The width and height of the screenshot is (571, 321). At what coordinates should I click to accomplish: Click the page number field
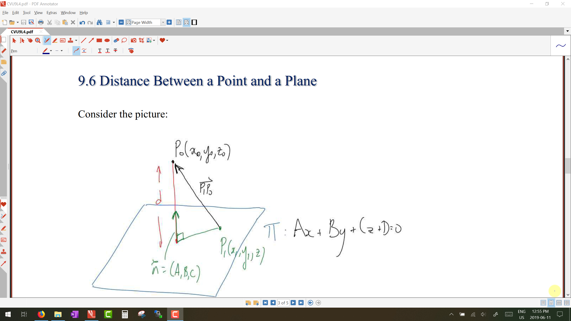(x=283, y=303)
